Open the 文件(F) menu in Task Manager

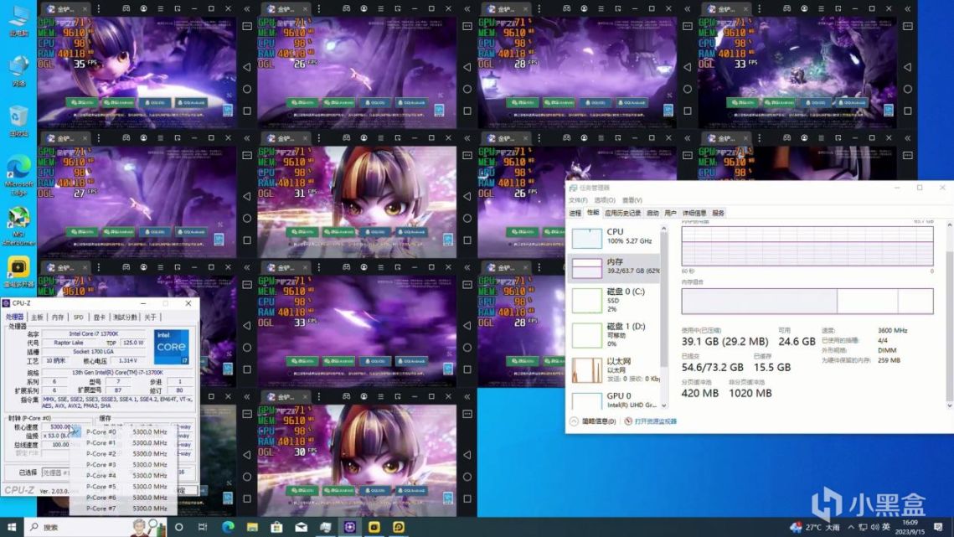pyautogui.click(x=578, y=199)
